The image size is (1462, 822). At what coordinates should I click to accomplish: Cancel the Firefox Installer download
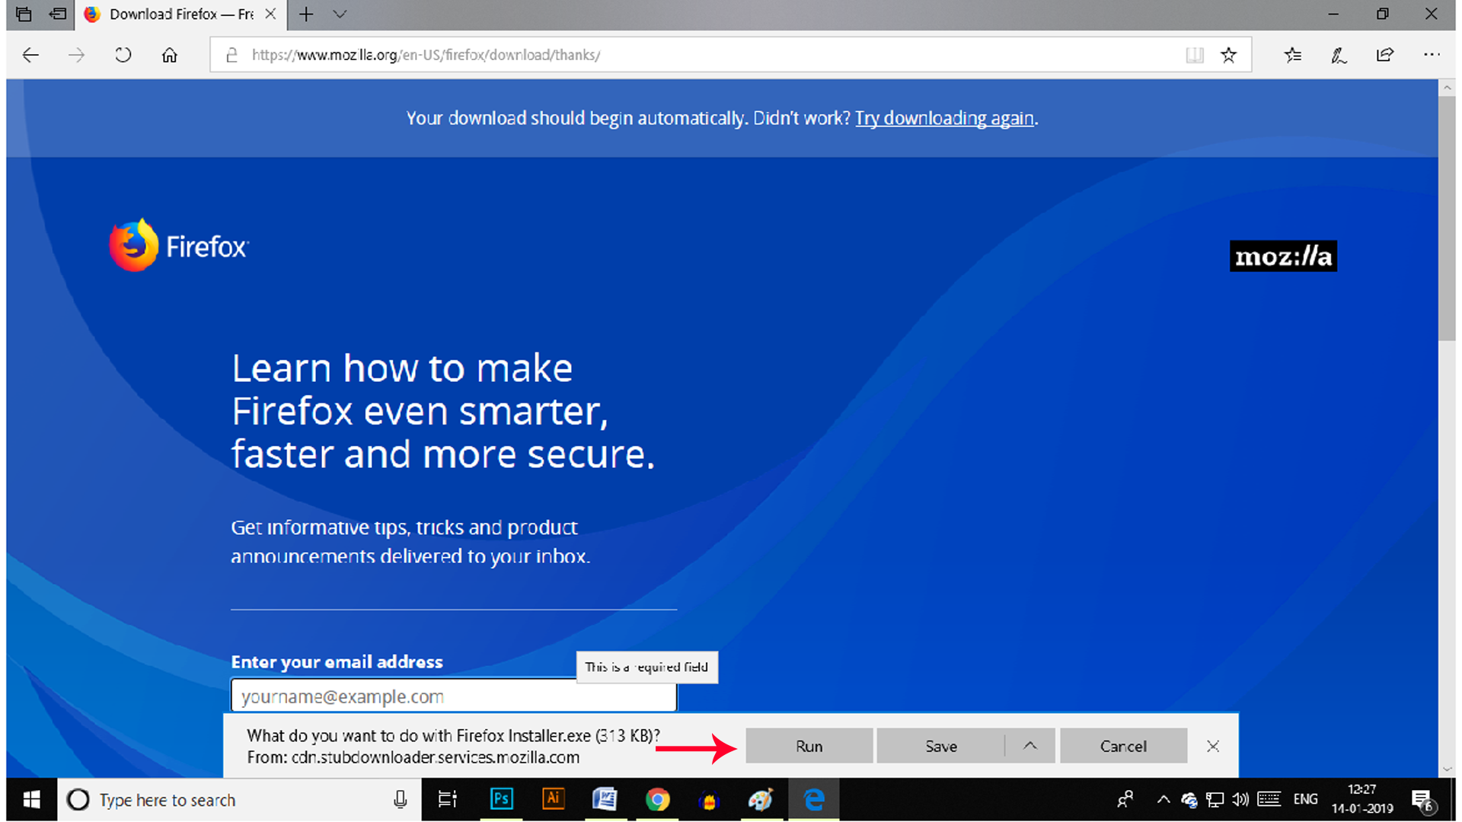pyautogui.click(x=1123, y=746)
